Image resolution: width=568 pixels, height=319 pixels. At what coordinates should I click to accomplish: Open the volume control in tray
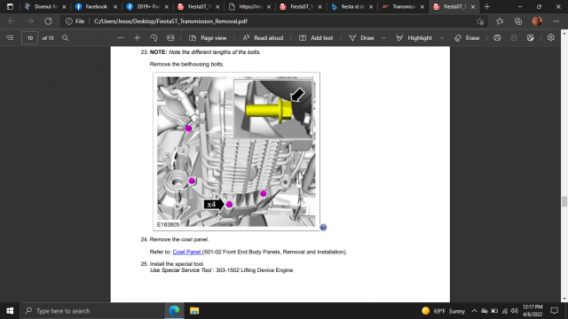click(515, 311)
